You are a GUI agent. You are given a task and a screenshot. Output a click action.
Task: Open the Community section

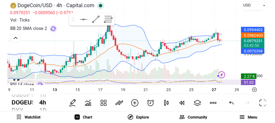pos(193,117)
